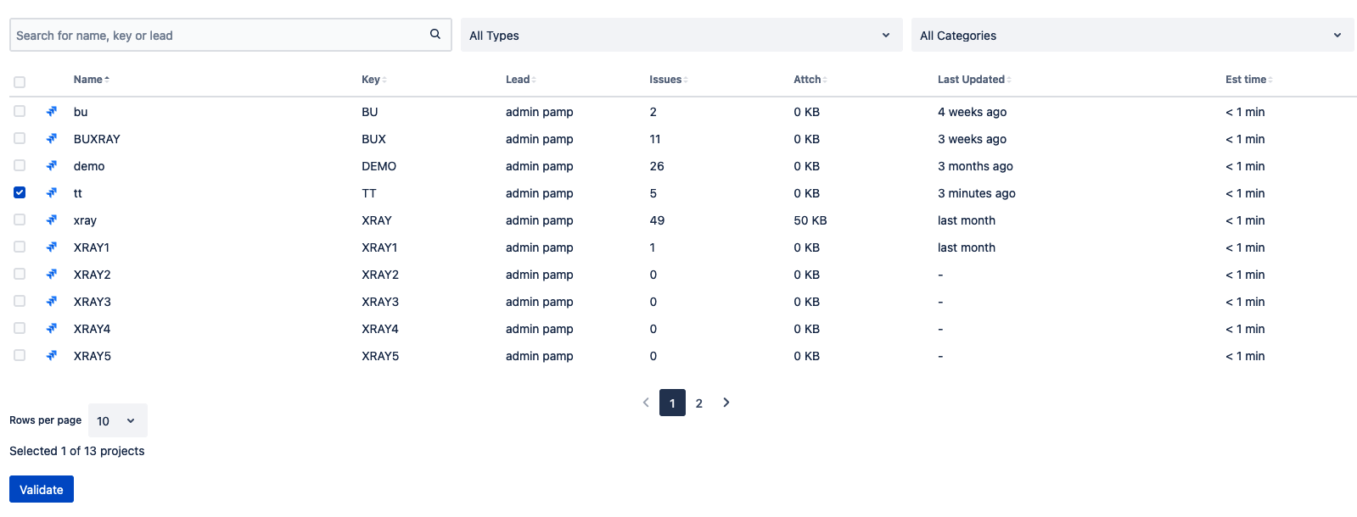Image resolution: width=1357 pixels, height=517 pixels.
Task: Click the 50 KB attachment cell
Action: (x=810, y=220)
